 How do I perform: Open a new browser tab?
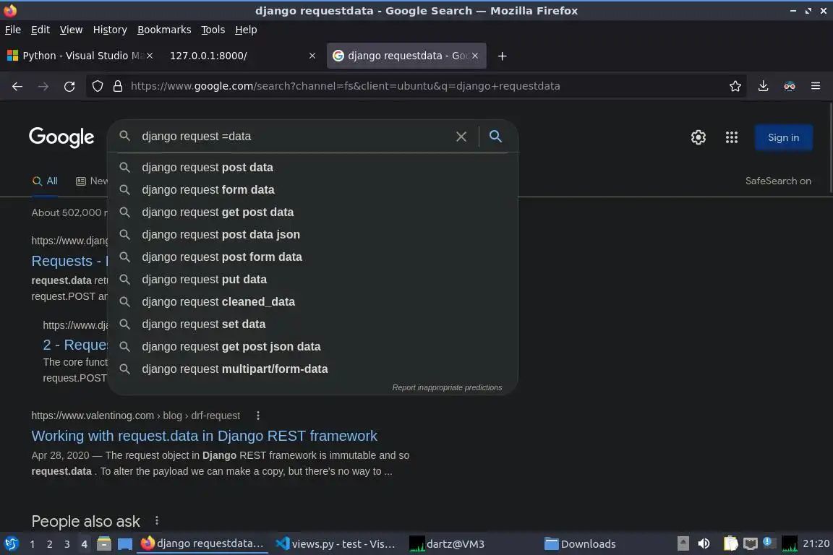(x=502, y=56)
